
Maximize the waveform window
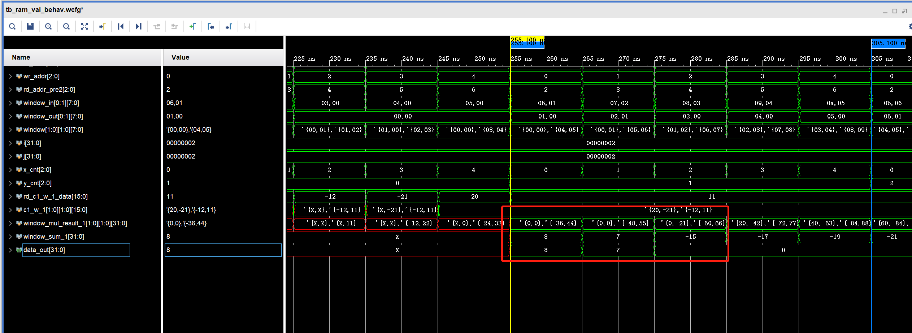click(895, 11)
